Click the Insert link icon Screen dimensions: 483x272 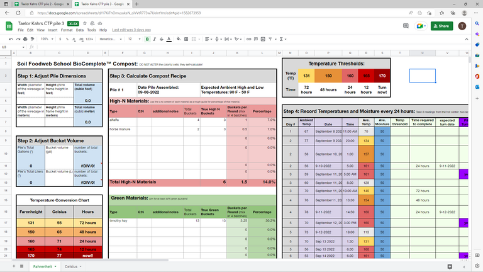pos(248,39)
